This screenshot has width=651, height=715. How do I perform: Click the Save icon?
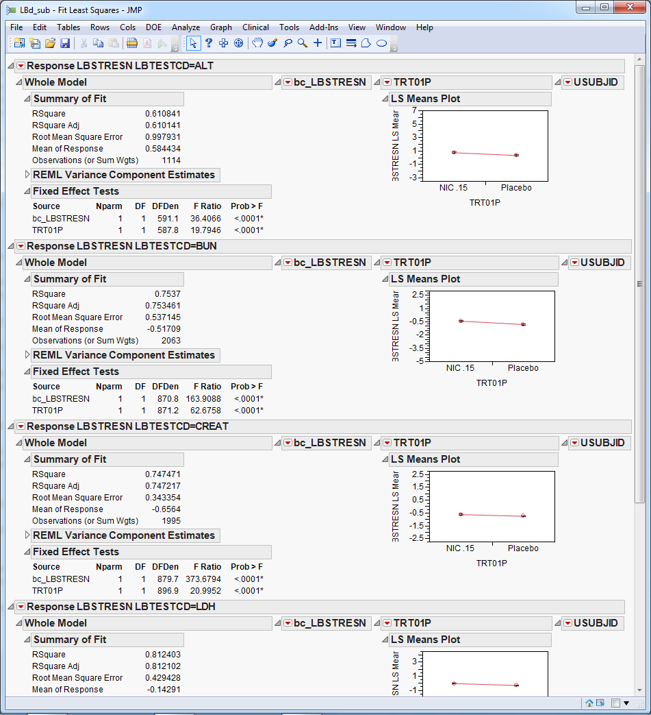(x=65, y=43)
